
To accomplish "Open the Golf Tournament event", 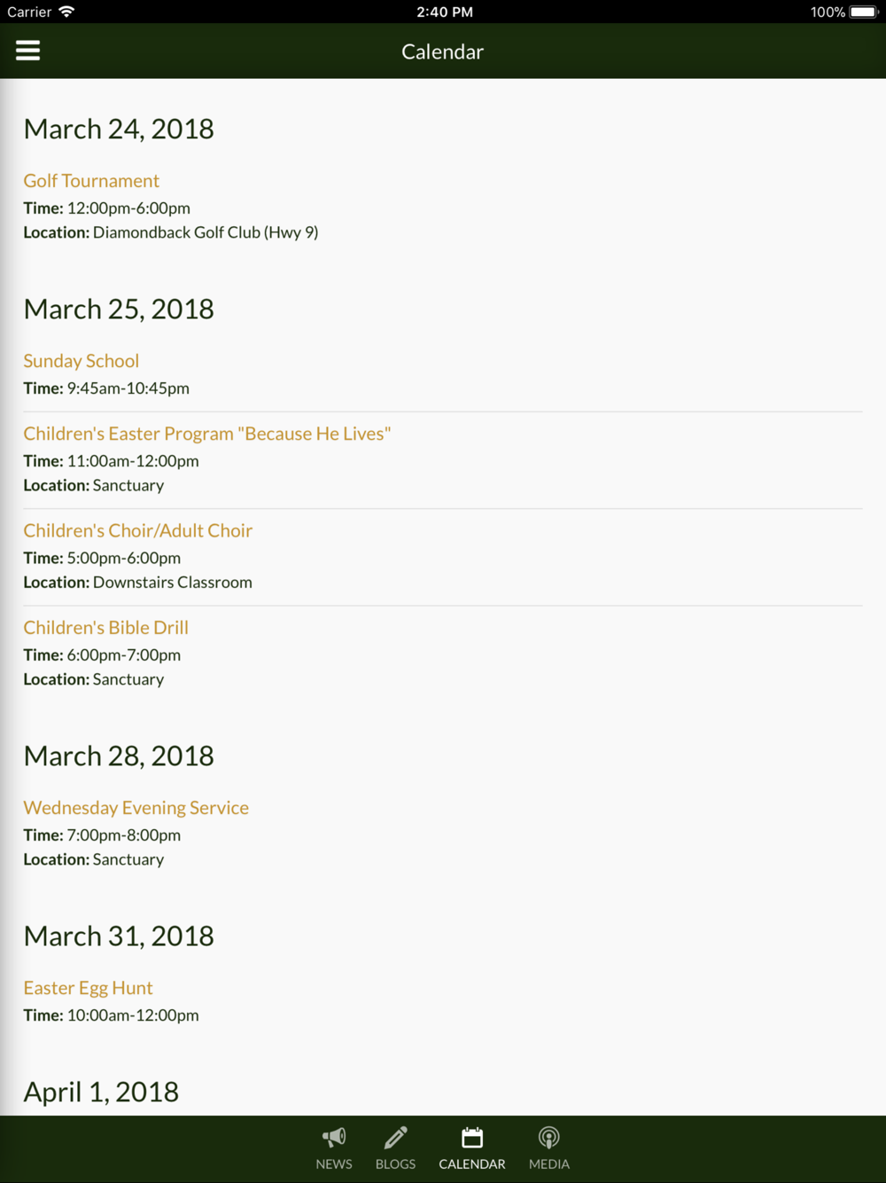I will point(91,180).
